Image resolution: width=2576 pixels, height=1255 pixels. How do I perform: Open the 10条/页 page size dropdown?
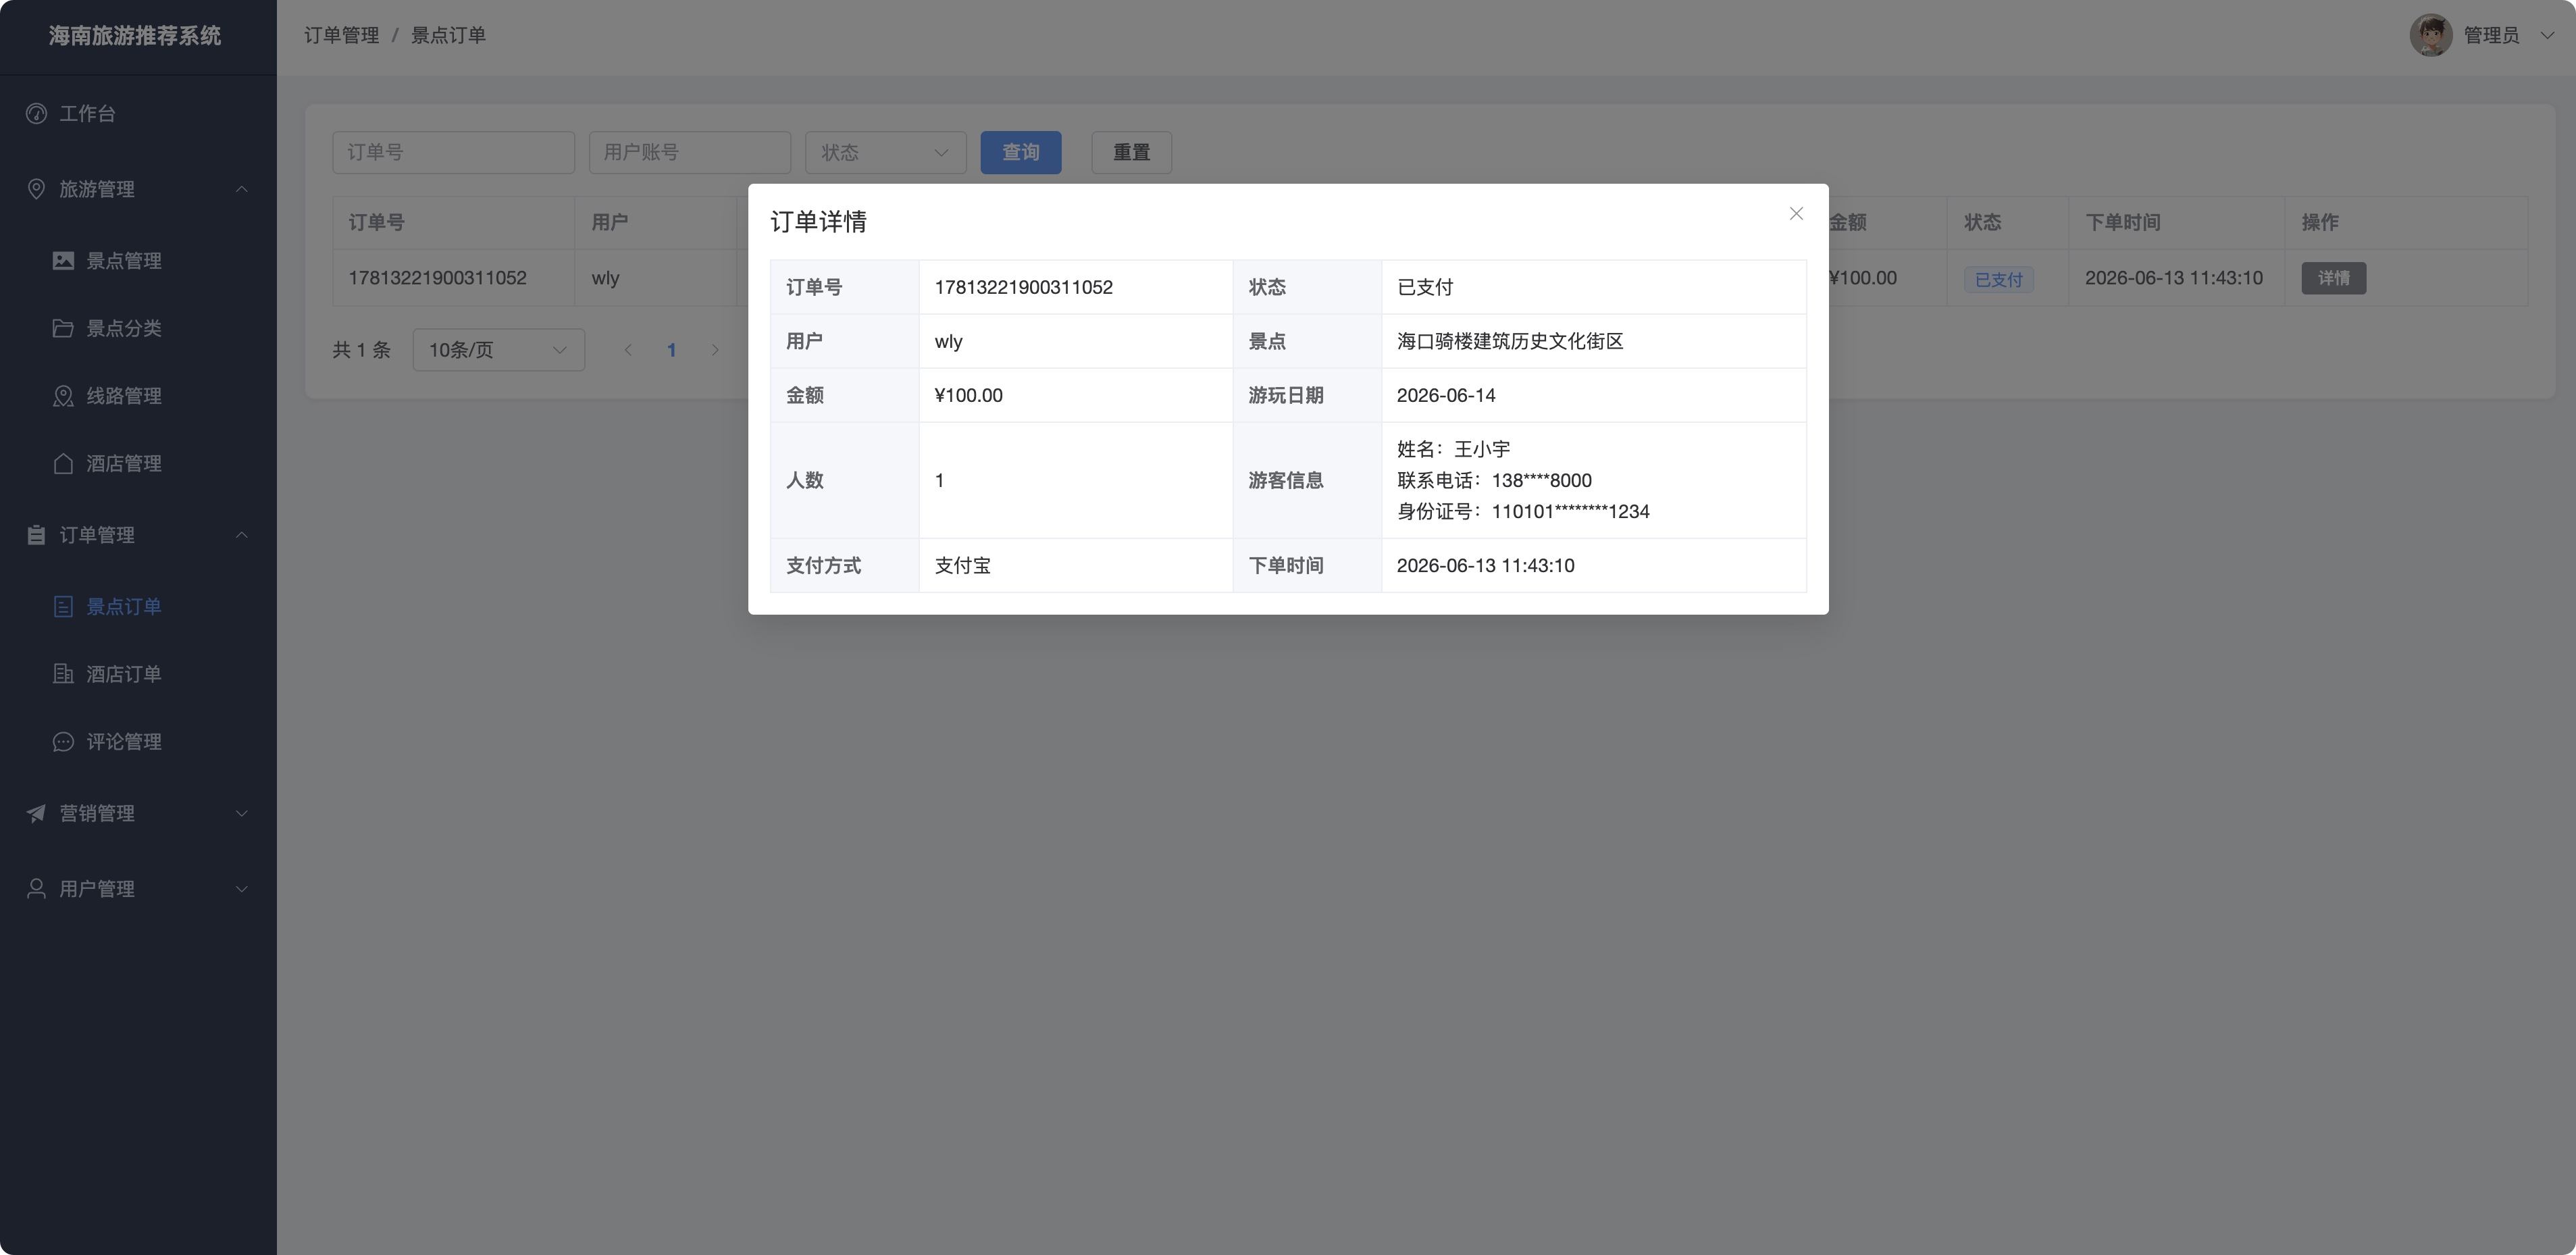click(498, 350)
